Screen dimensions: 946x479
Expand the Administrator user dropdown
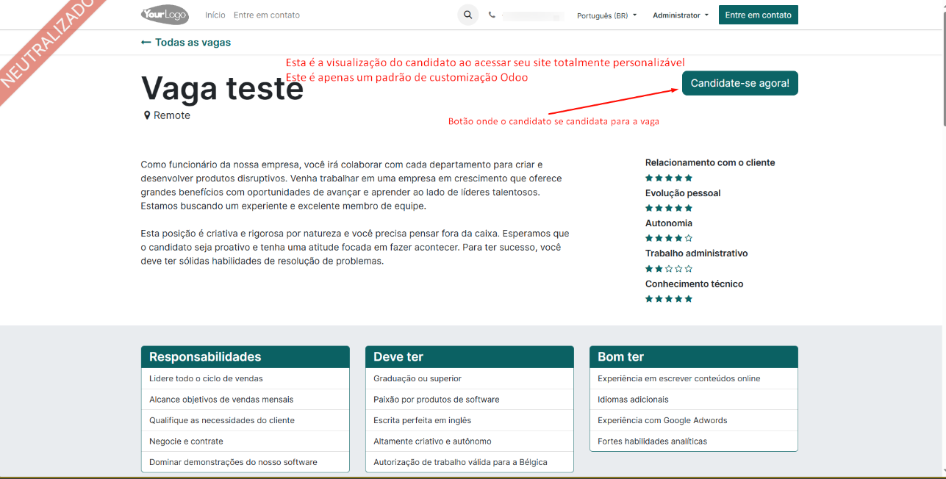point(681,15)
